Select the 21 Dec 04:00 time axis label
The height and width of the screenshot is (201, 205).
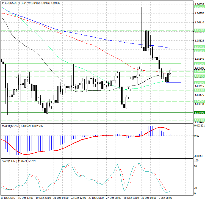(x=61, y=198)
